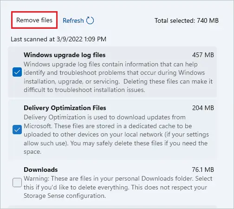Select the Delivery Optimization Files heading
This screenshot has height=209, width=234.
(65, 108)
